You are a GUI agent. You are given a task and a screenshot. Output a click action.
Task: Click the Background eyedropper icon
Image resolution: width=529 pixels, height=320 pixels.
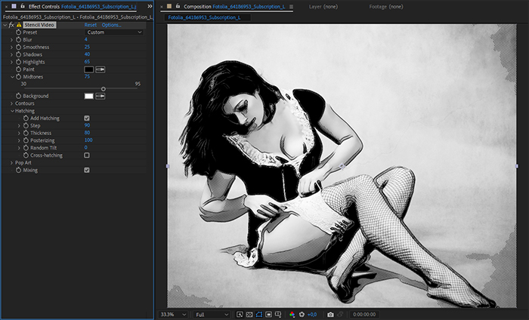100,96
